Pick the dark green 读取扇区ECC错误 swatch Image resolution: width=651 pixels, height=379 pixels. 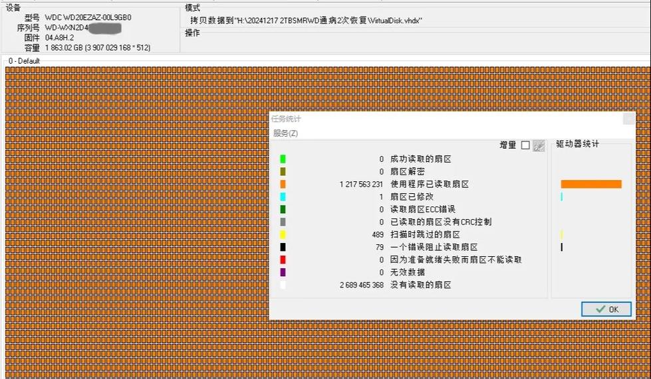click(283, 210)
